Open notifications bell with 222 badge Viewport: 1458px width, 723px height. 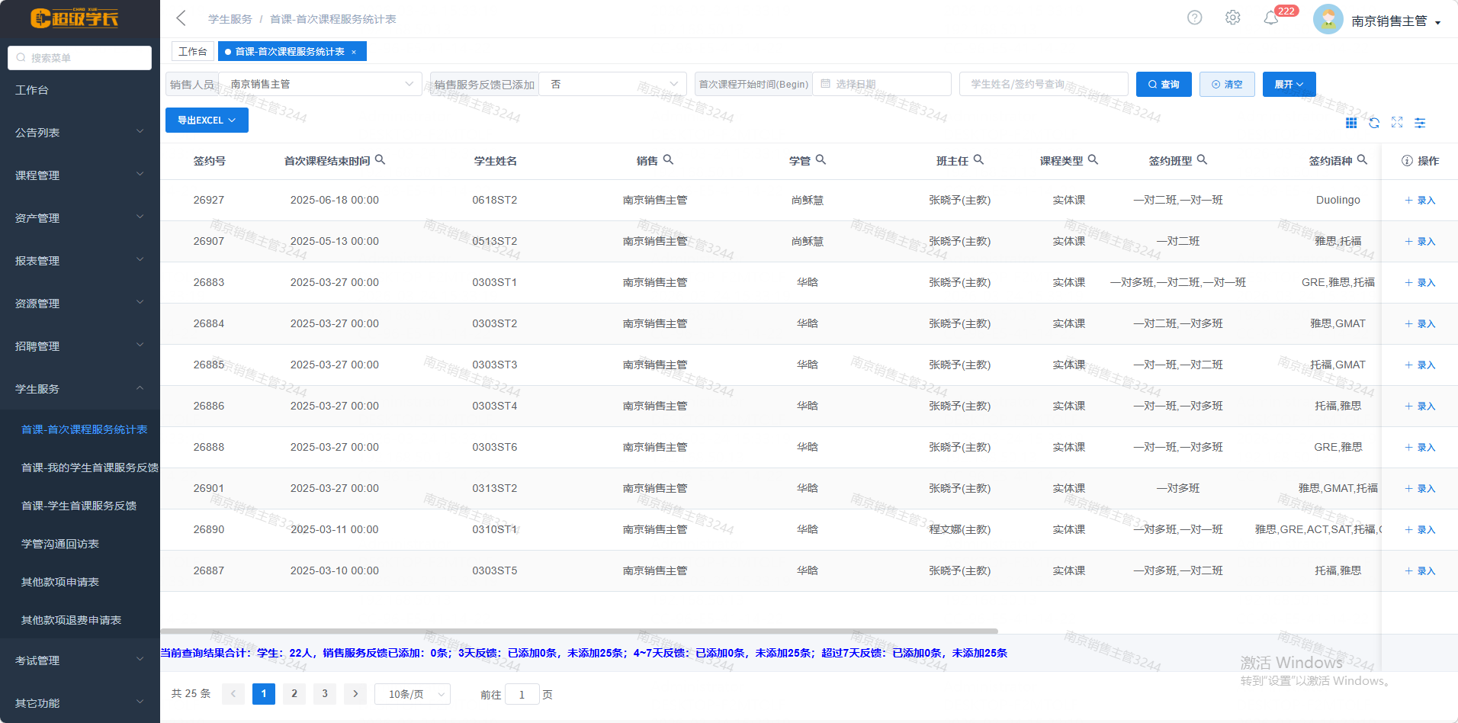coord(1271,18)
